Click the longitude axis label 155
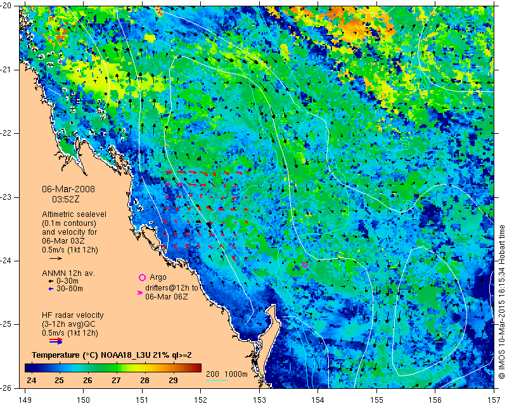 [376, 400]
